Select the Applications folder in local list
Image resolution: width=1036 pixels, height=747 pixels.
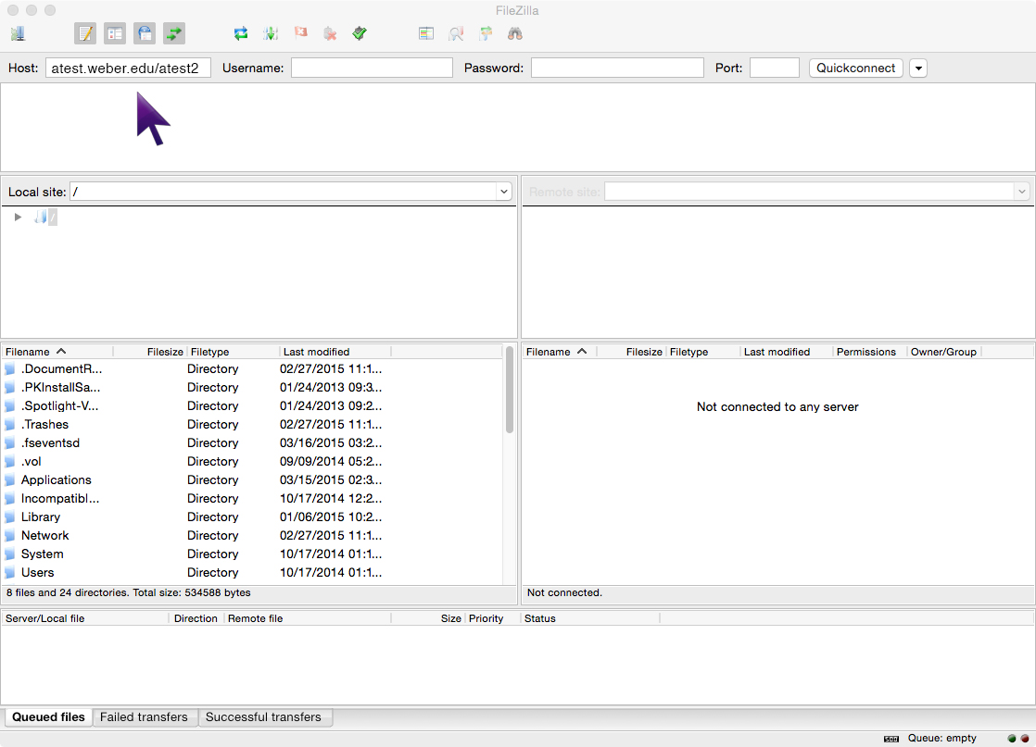click(x=57, y=480)
